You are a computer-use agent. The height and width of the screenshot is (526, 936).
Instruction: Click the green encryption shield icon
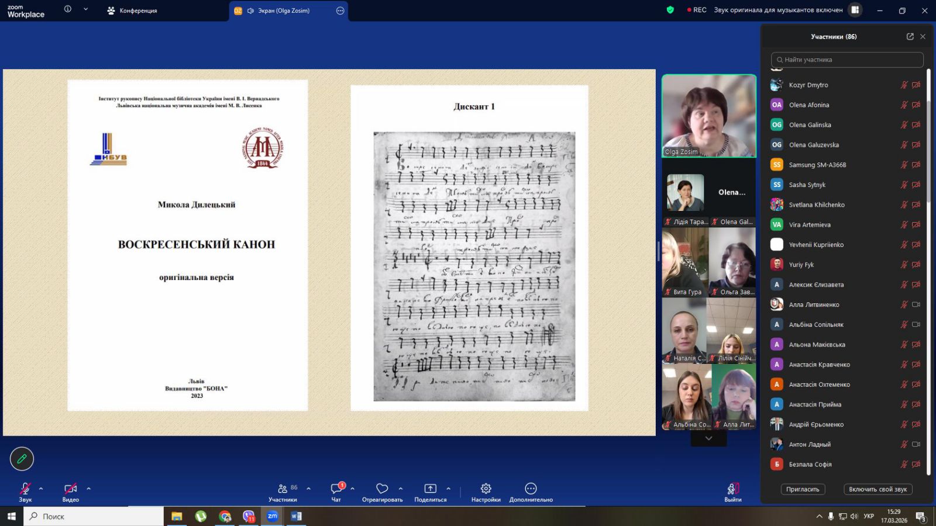pos(670,10)
